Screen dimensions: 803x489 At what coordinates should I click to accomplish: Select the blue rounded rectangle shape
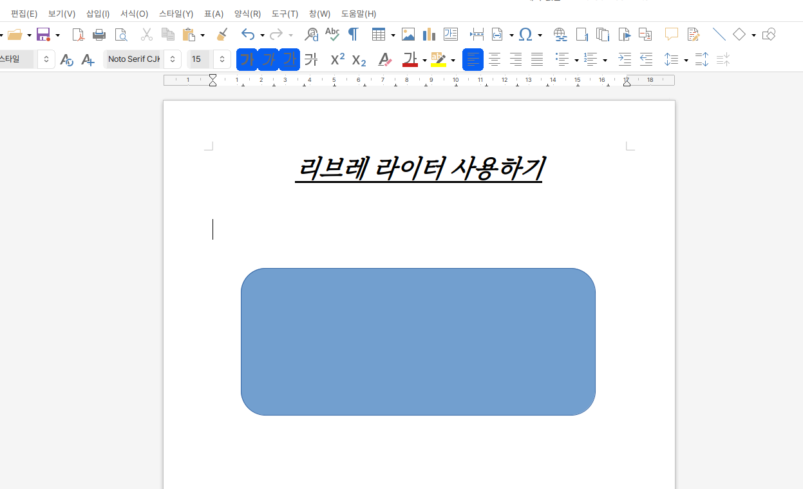418,341
